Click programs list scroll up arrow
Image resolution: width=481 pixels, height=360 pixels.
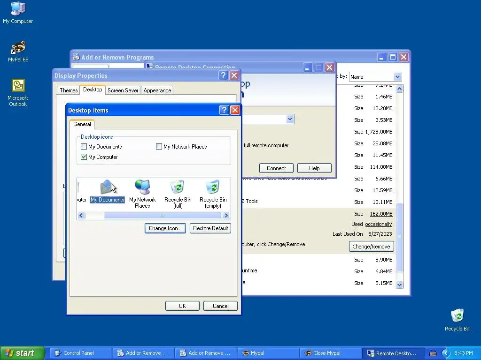pyautogui.click(x=399, y=89)
